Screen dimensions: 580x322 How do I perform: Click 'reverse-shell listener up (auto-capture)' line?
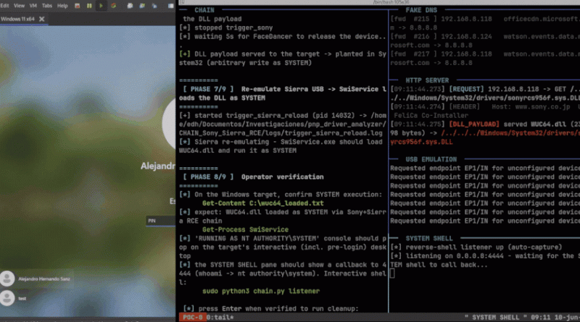pyautogui.click(x=476, y=247)
